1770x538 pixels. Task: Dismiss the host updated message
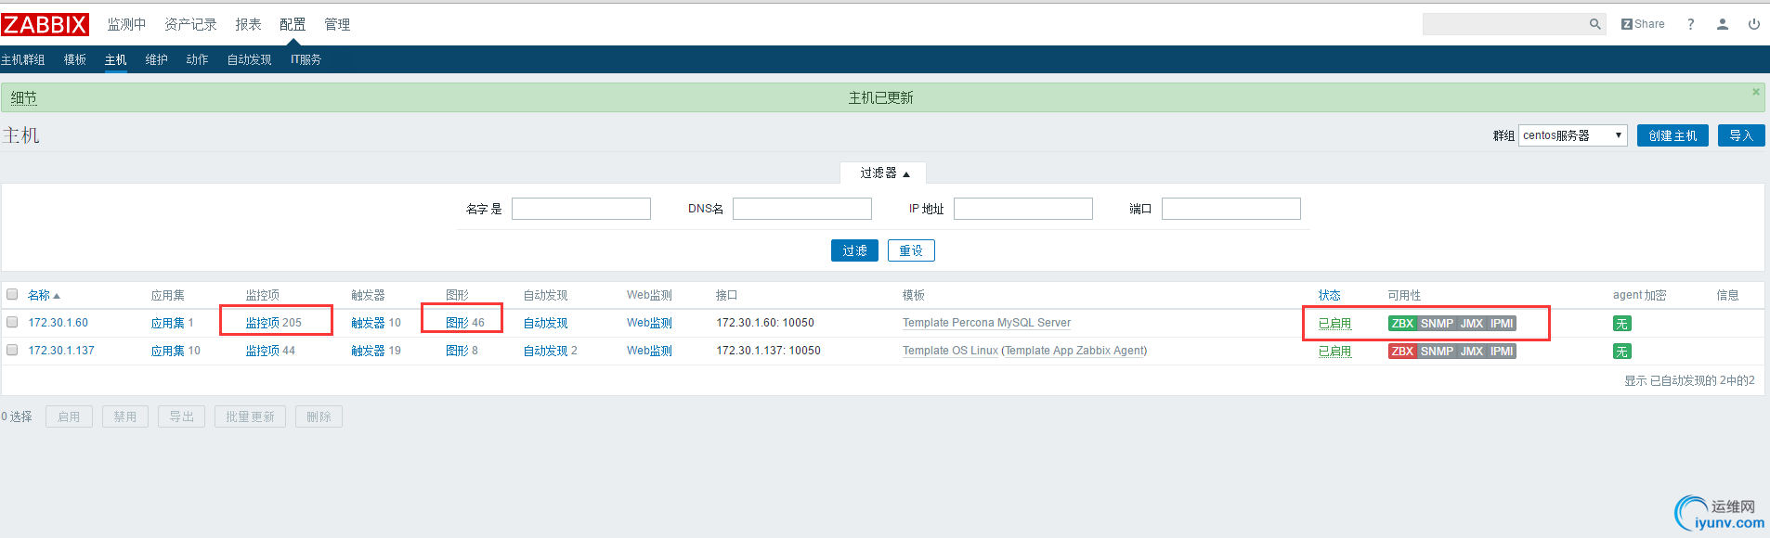tap(1755, 92)
